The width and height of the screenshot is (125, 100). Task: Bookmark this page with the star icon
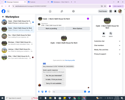pos(105,6)
